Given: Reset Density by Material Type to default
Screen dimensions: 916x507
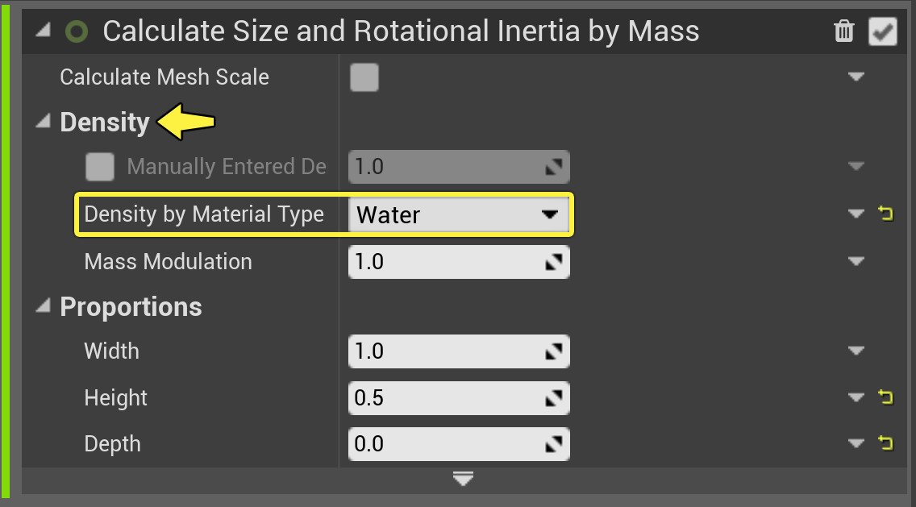Looking at the screenshot, I should click(886, 214).
